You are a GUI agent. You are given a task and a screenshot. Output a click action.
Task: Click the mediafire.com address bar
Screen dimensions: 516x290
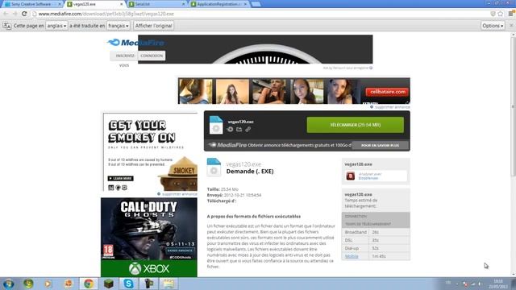(x=260, y=14)
